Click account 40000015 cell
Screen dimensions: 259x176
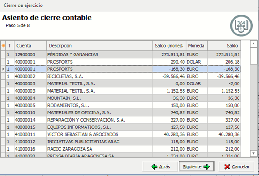pyautogui.click(x=30, y=127)
